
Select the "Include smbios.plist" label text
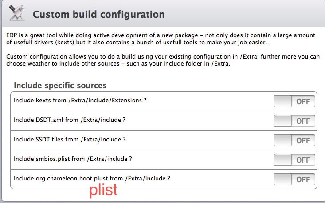coord(73,159)
